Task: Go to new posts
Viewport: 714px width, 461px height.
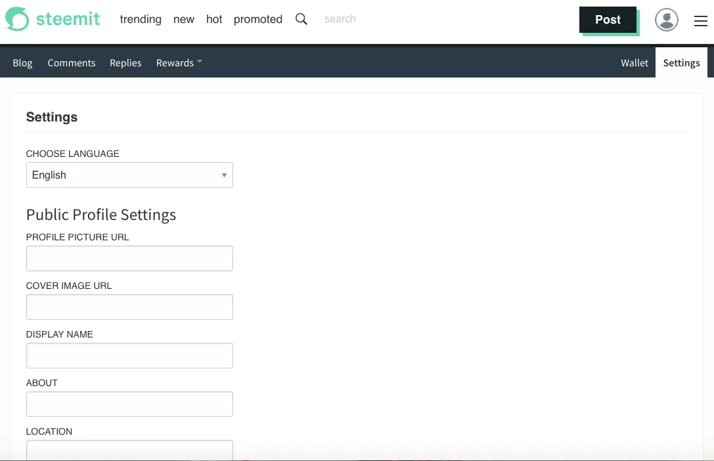Action: point(183,19)
